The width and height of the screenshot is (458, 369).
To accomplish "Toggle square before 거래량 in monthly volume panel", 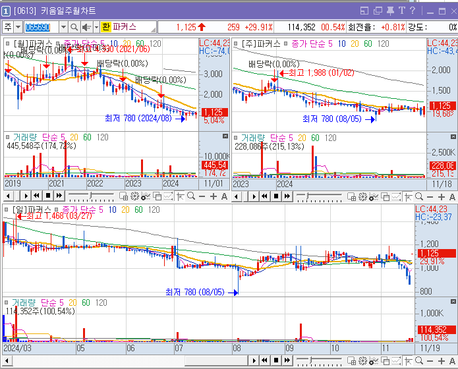I will 8,137.
